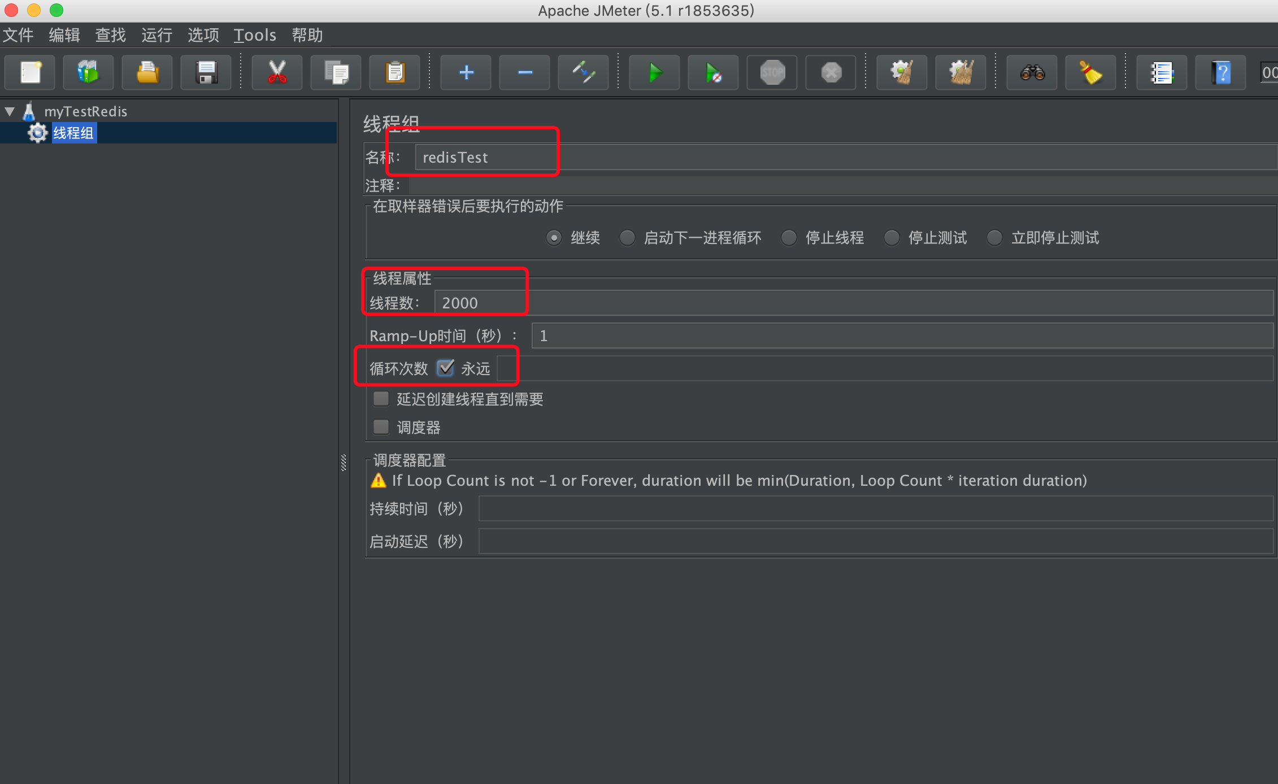Click the scissors Cut icon
Viewport: 1278px width, 784px height.
(277, 73)
